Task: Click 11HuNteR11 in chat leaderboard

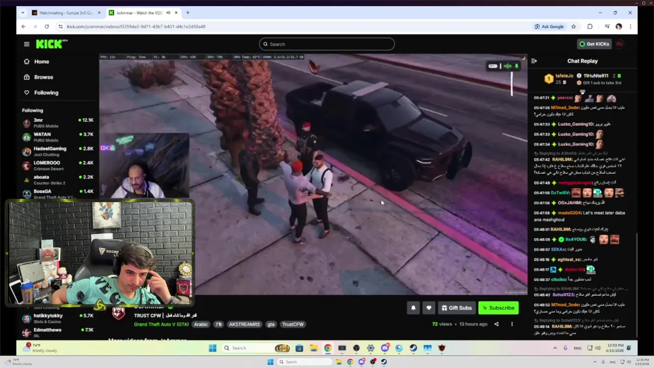Action: (596, 76)
